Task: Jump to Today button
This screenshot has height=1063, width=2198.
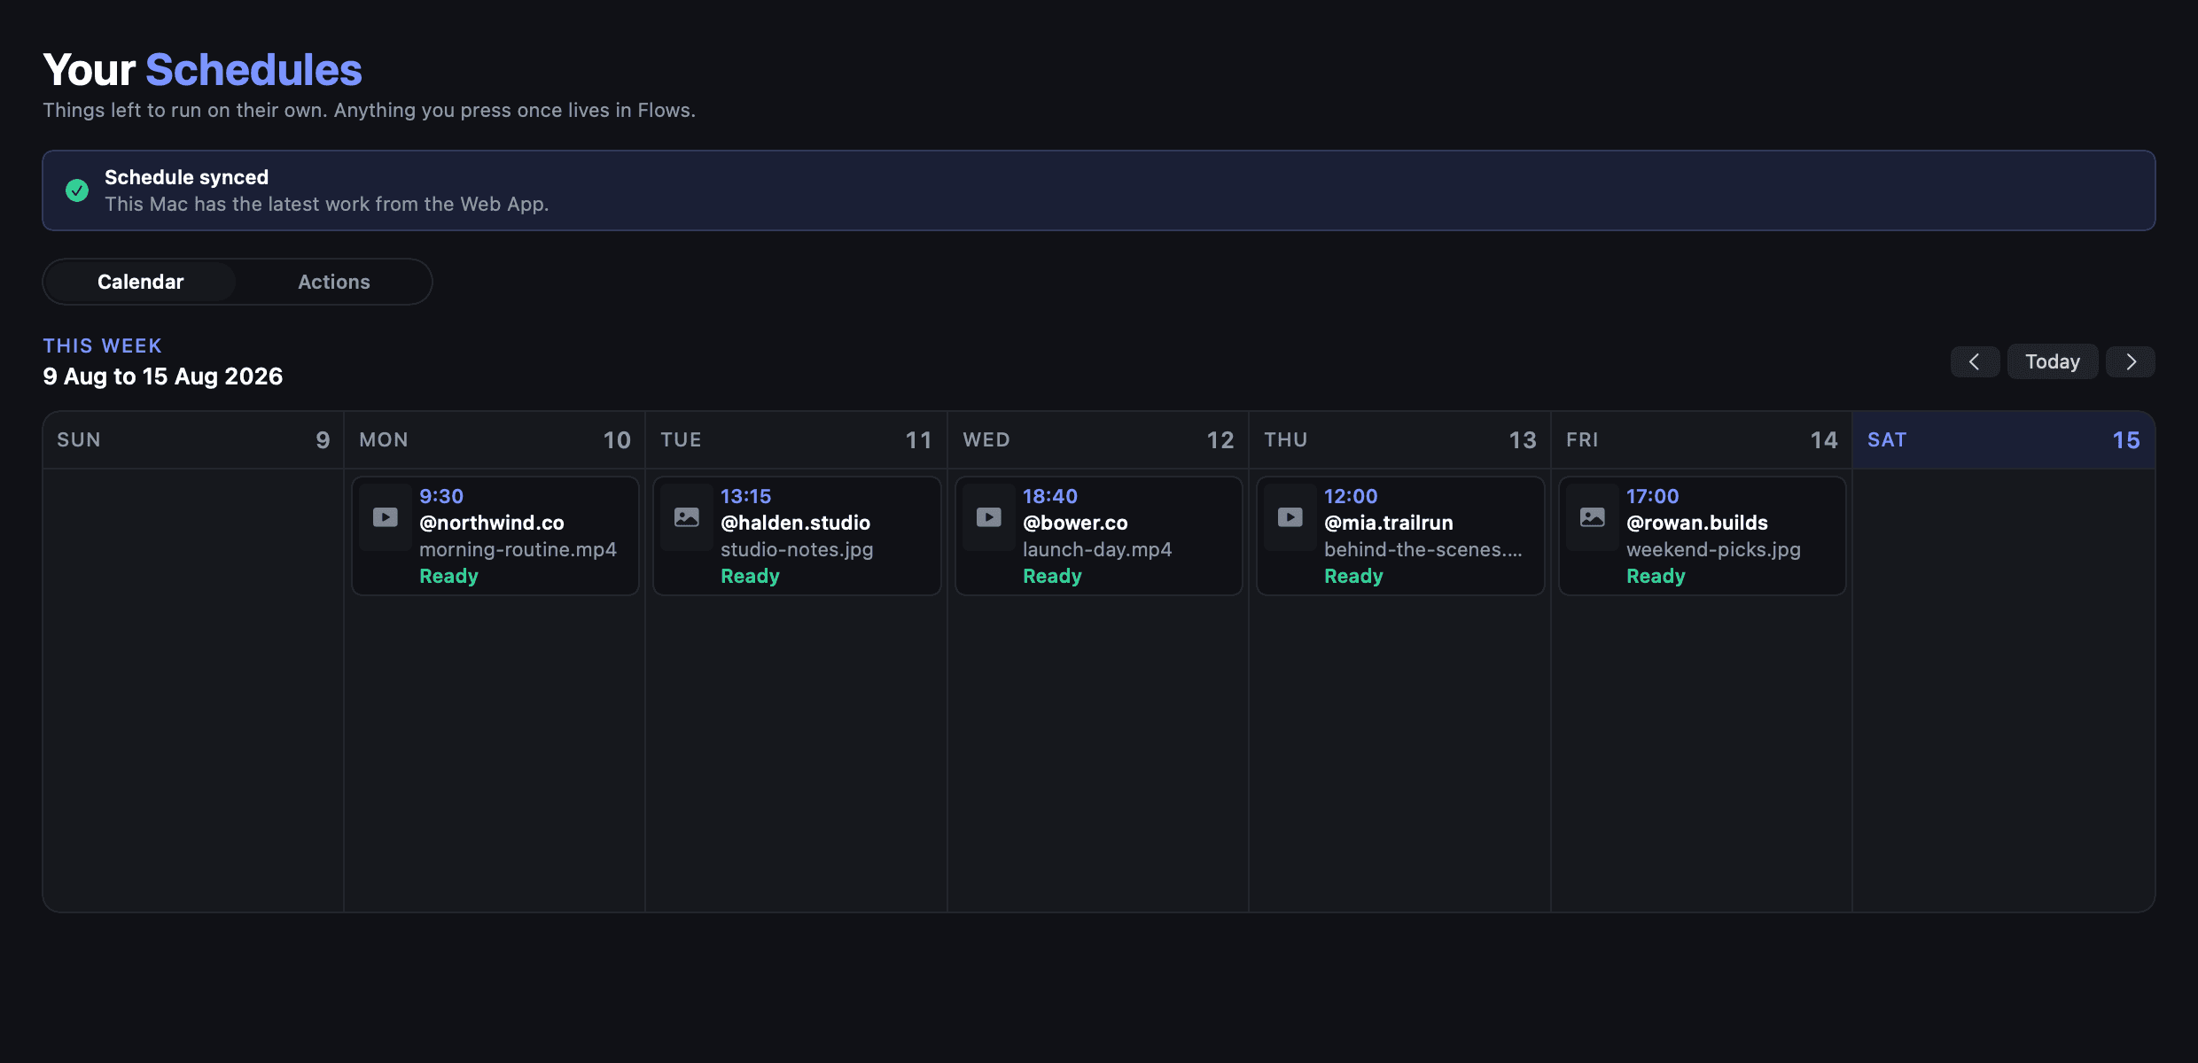Action: (2053, 361)
